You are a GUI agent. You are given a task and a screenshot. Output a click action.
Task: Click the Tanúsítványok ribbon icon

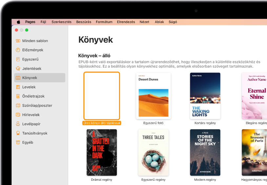coord(18,133)
